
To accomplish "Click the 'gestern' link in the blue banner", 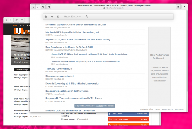I will click(99, 106).
